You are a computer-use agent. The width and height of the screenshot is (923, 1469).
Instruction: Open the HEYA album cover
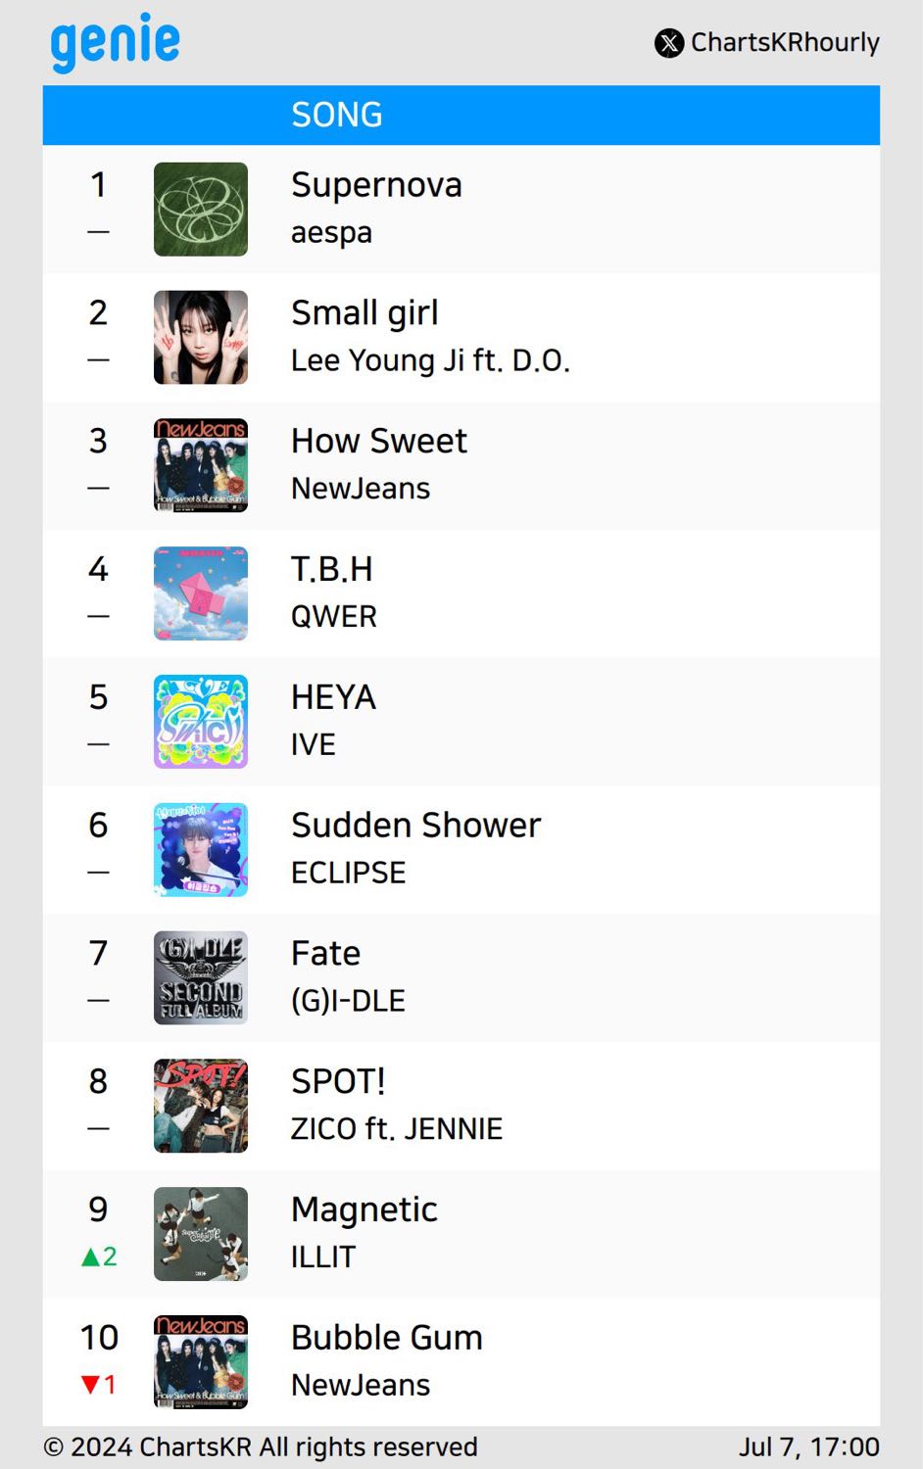pos(201,722)
